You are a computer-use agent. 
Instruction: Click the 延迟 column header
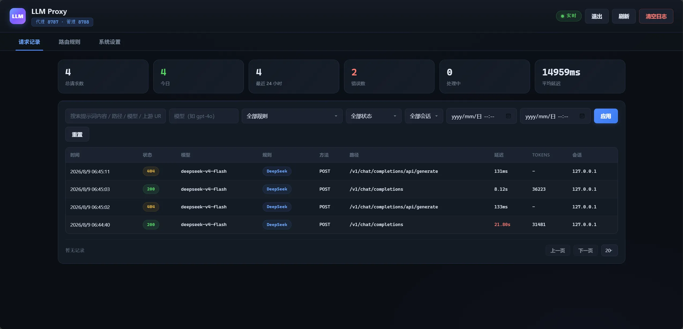499,155
